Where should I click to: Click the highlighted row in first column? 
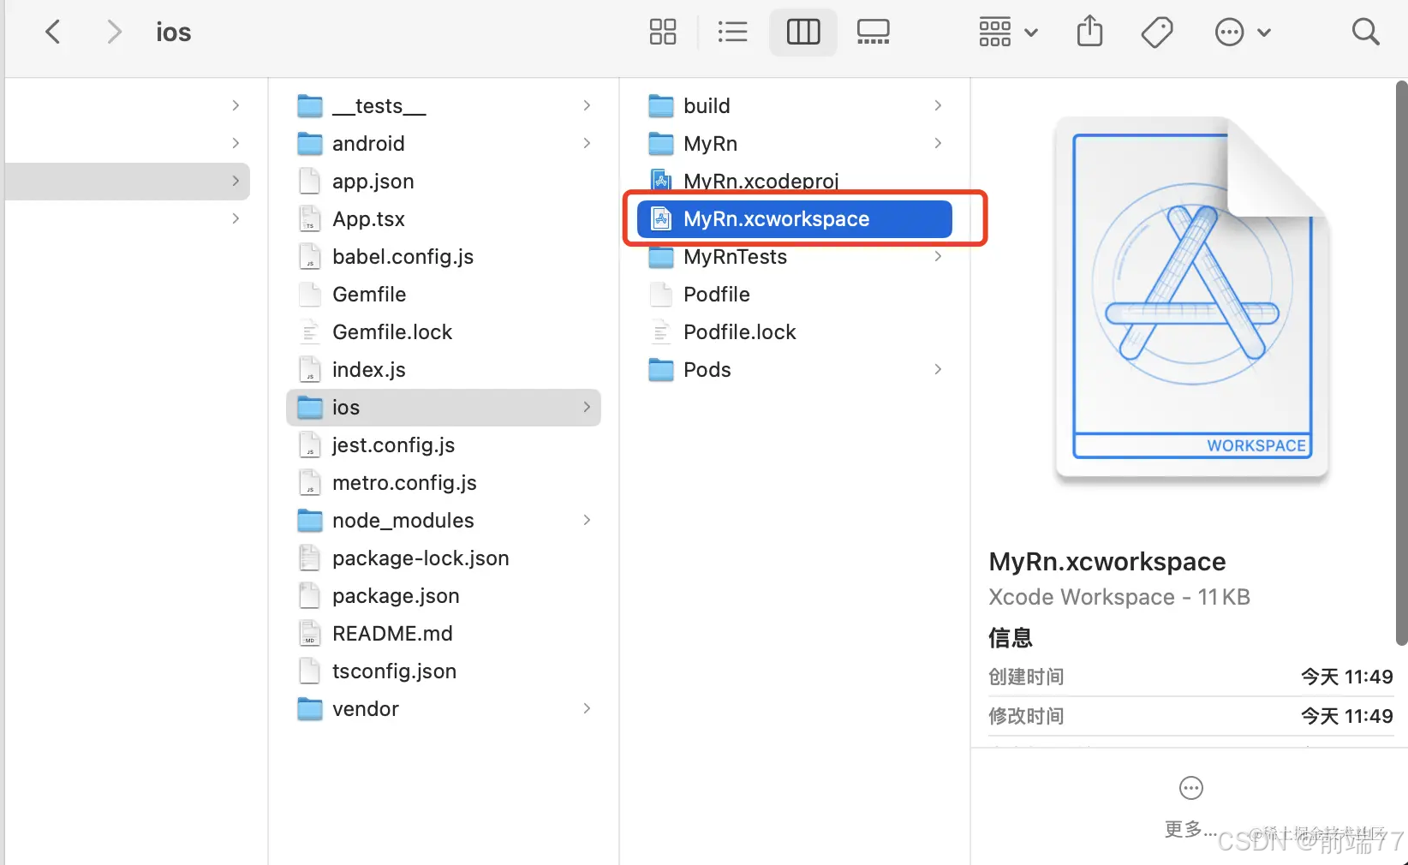pyautogui.click(x=128, y=182)
